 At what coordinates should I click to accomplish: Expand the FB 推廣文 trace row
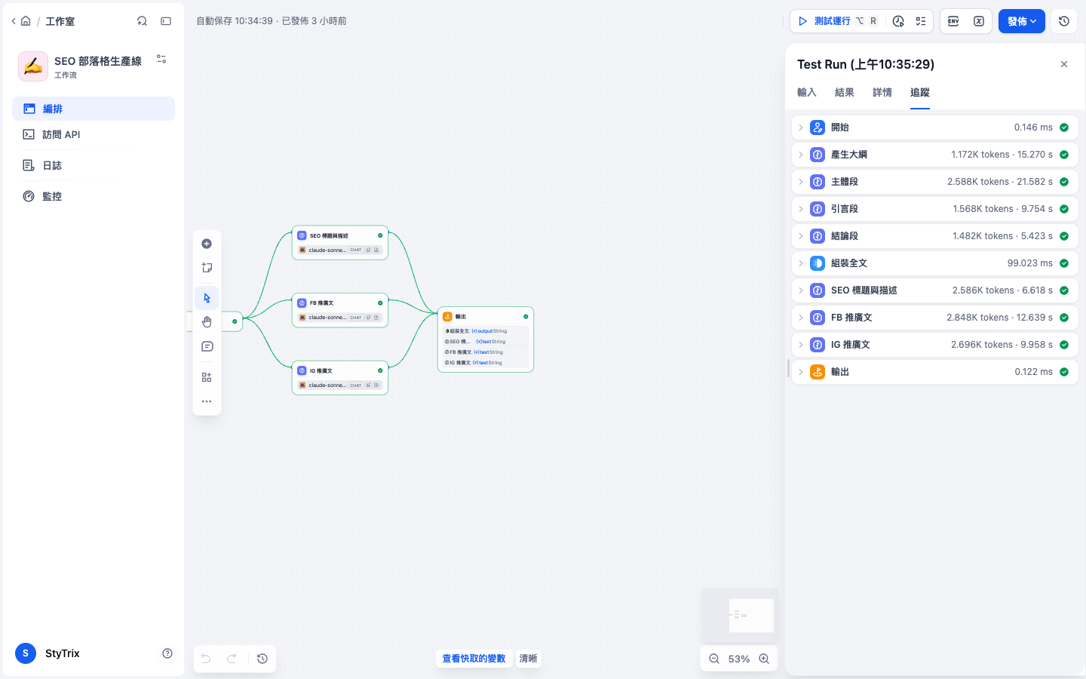click(935, 318)
